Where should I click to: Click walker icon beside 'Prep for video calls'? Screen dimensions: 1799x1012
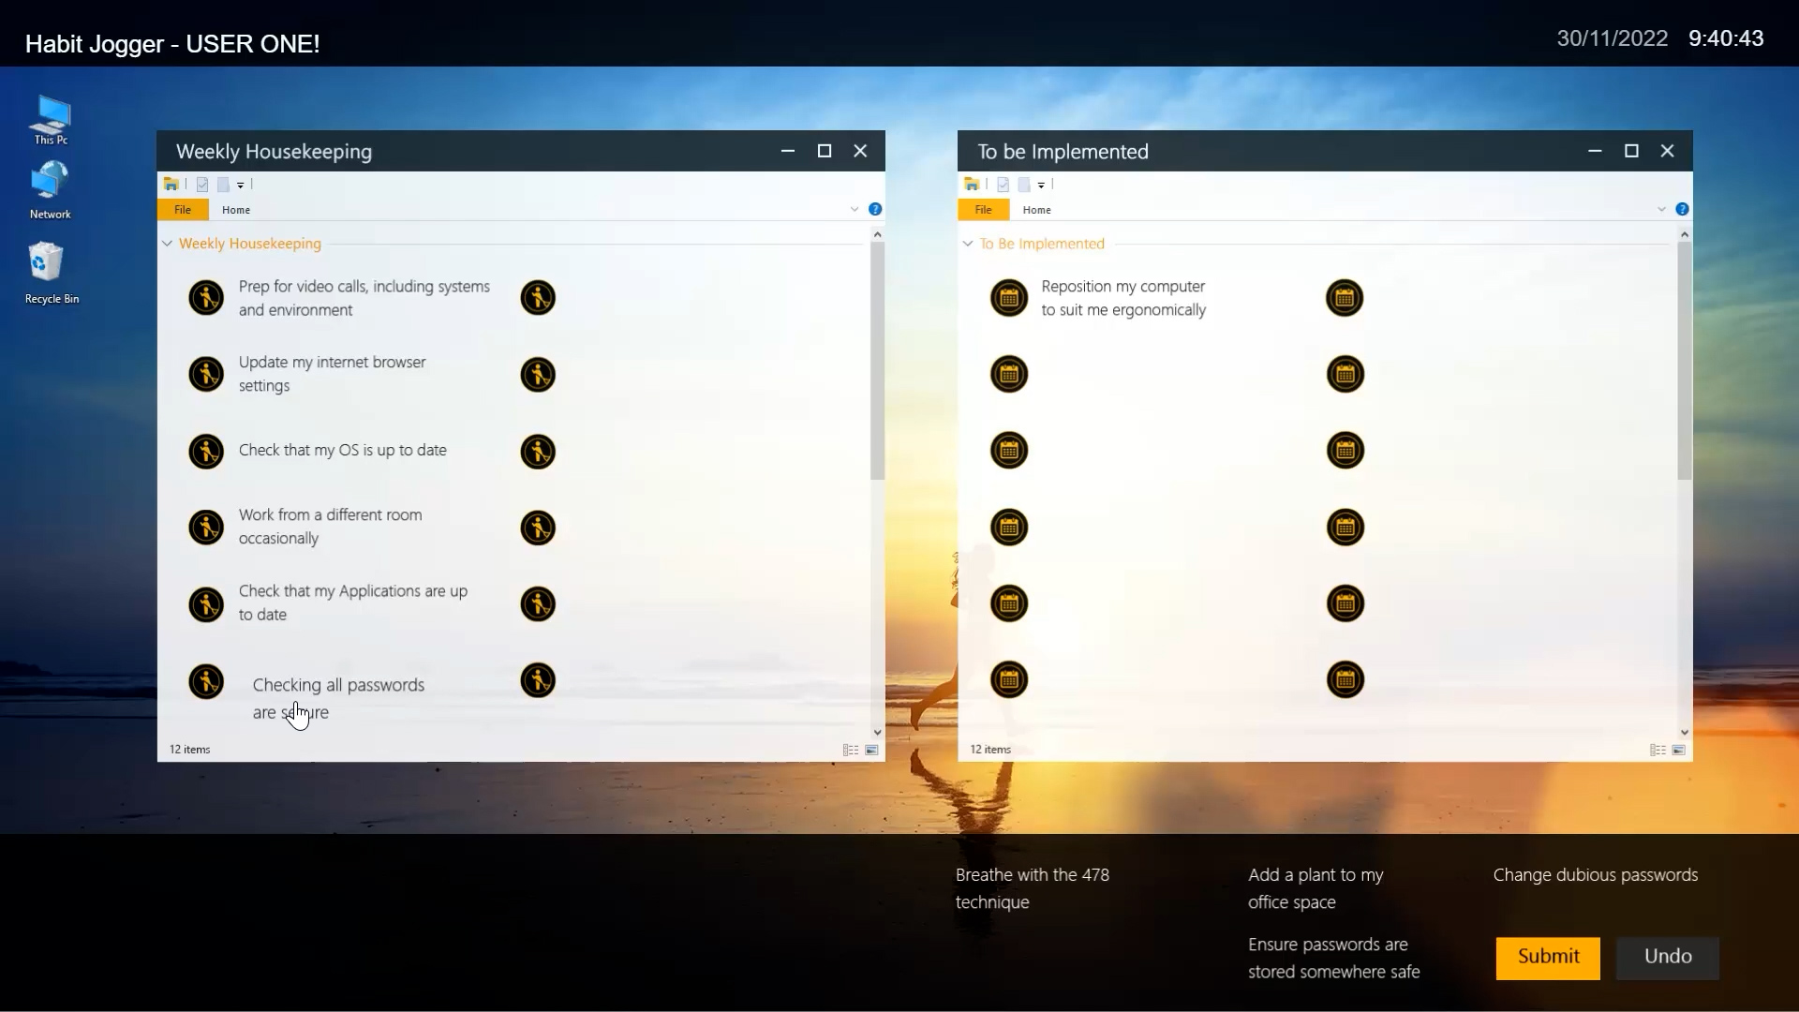206,298
